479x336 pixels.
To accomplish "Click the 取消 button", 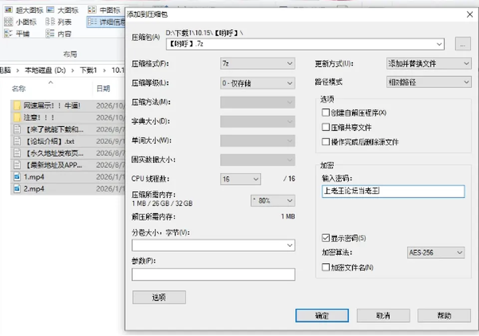I will pyautogui.click(x=383, y=316).
